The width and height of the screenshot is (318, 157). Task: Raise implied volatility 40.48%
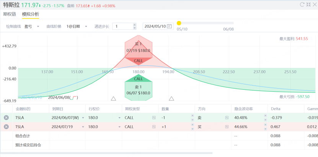(x=265, y=115)
